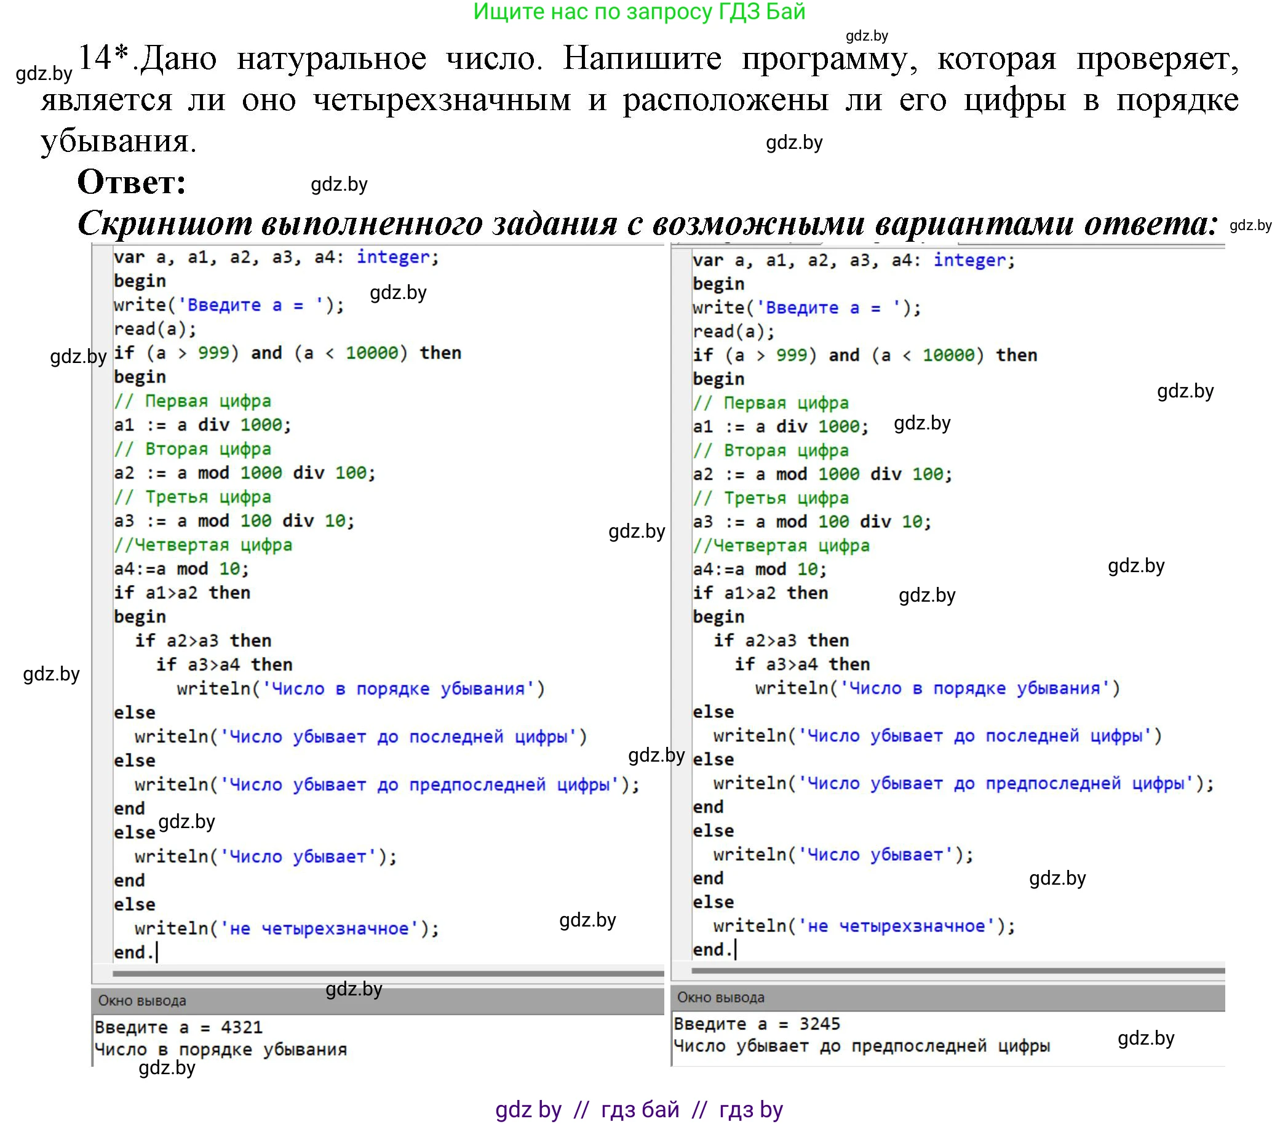Click write('Введите a = '); in left editor
The image size is (1280, 1124).
coord(229,305)
